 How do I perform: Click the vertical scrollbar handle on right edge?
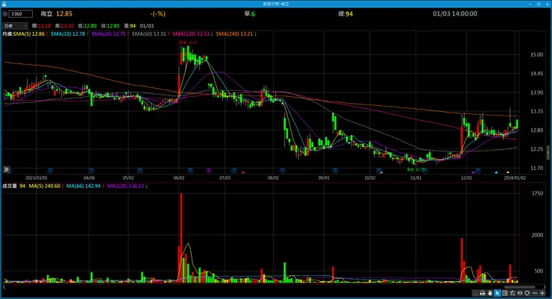pos(548,153)
